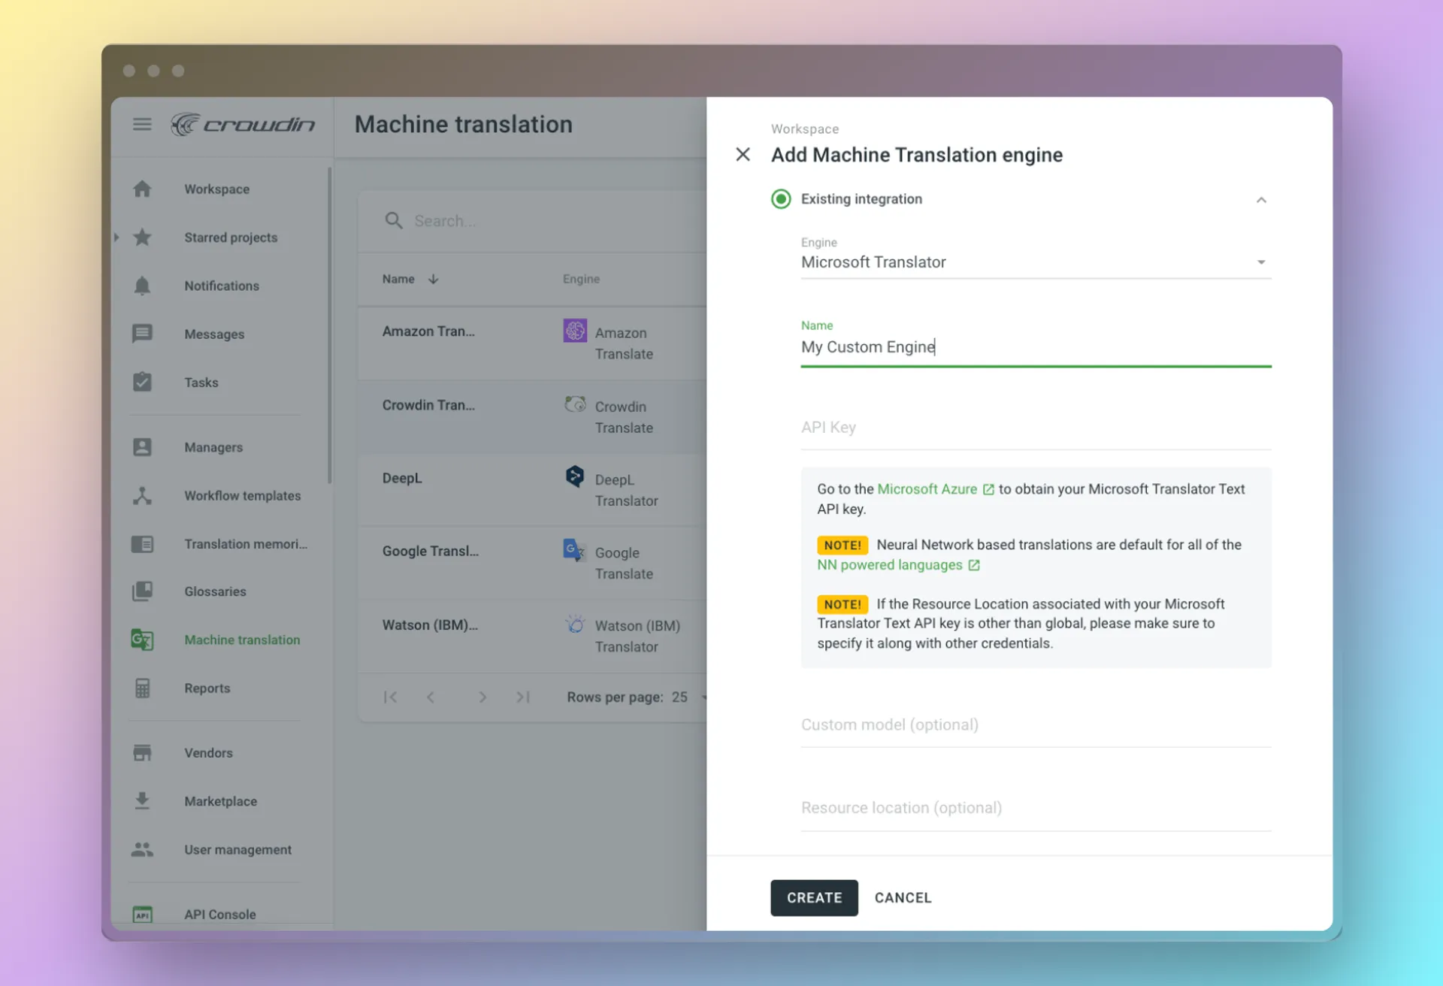Click the Glossaries sidebar icon
The width and height of the screenshot is (1443, 986).
141,591
